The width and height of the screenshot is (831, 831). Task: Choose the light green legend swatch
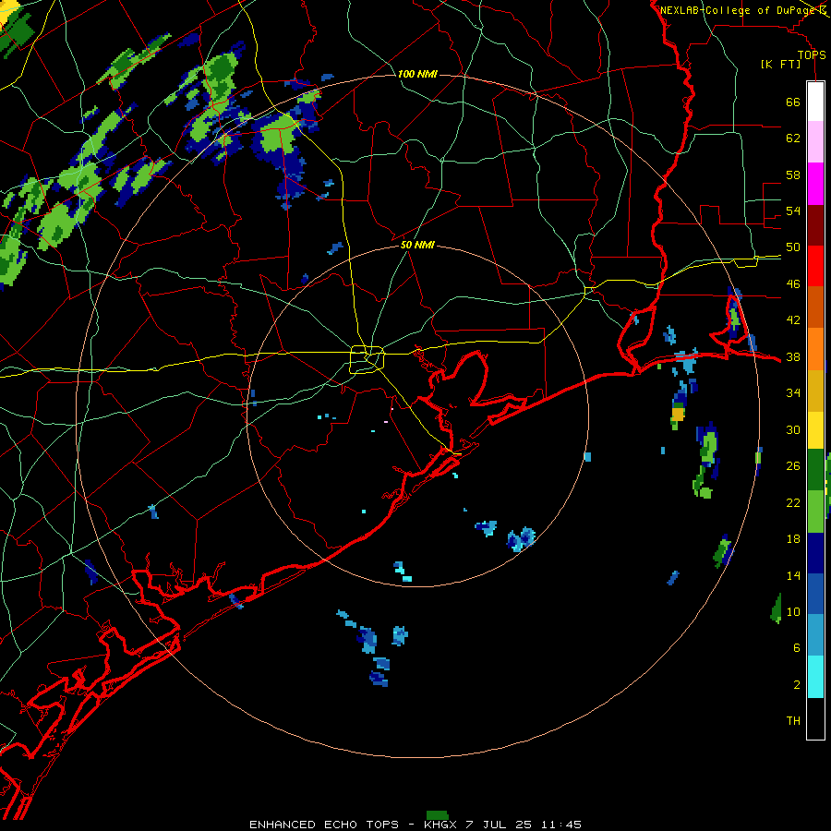pos(815,512)
